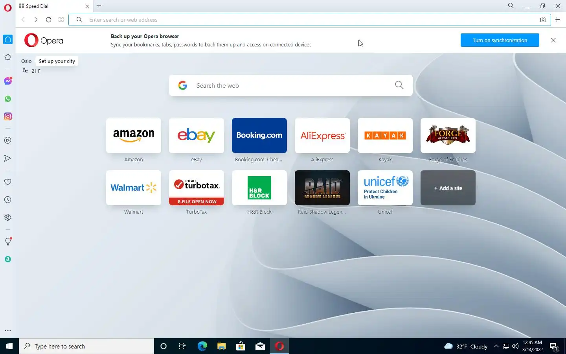The image size is (566, 354).
Task: Click the 21 F weather reading
Action: (36, 71)
